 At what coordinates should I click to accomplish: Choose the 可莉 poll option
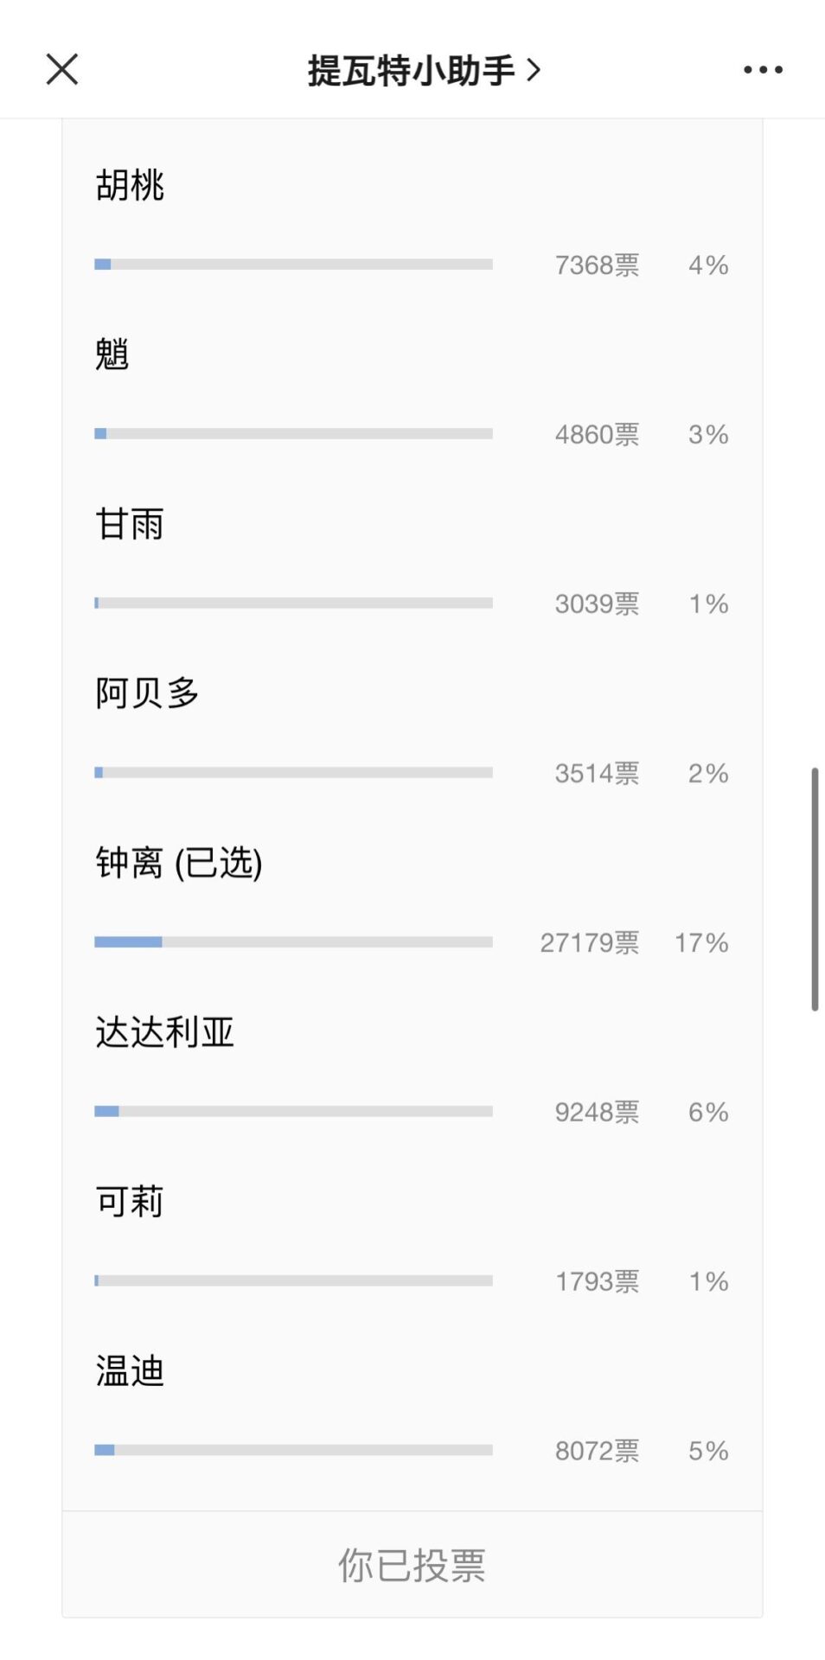(130, 1202)
